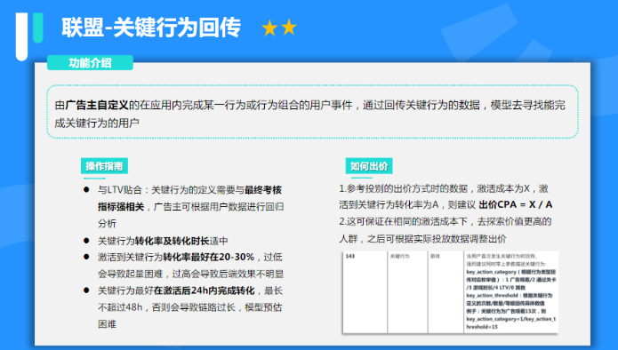The height and width of the screenshot is (350, 618).
Task: Click the table cell reading 关键行为
Action: click(407, 292)
